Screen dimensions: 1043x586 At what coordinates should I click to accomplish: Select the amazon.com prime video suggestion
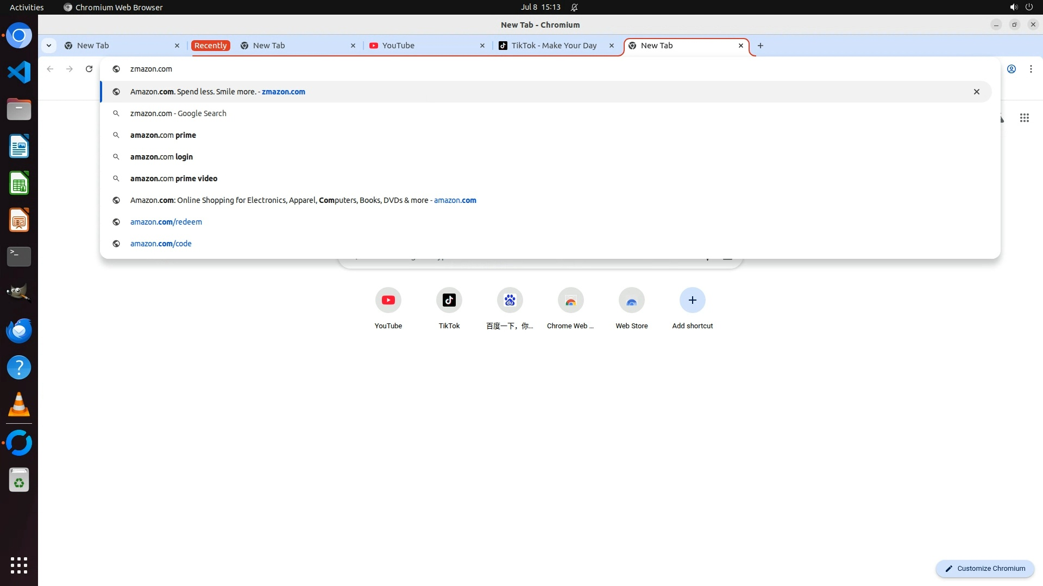pyautogui.click(x=174, y=179)
